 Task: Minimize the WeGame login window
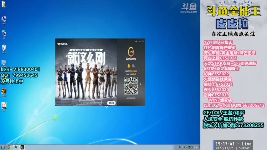tap(140, 41)
